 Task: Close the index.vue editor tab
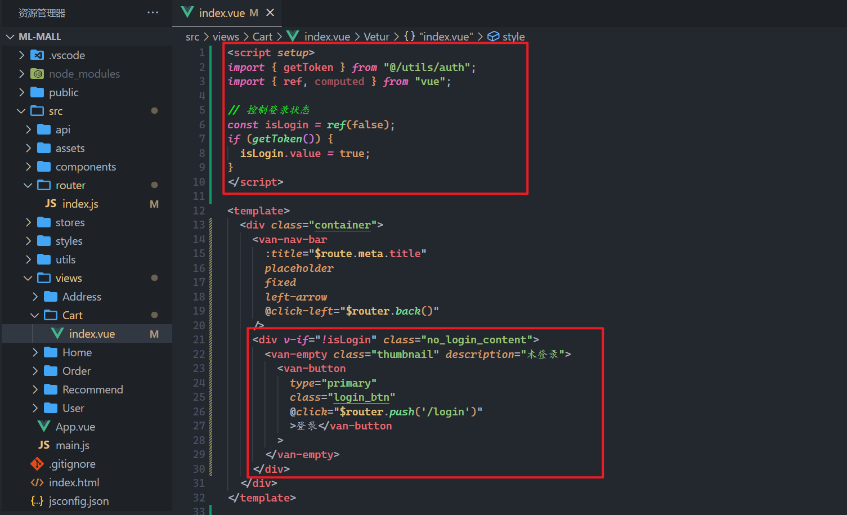[x=270, y=12]
